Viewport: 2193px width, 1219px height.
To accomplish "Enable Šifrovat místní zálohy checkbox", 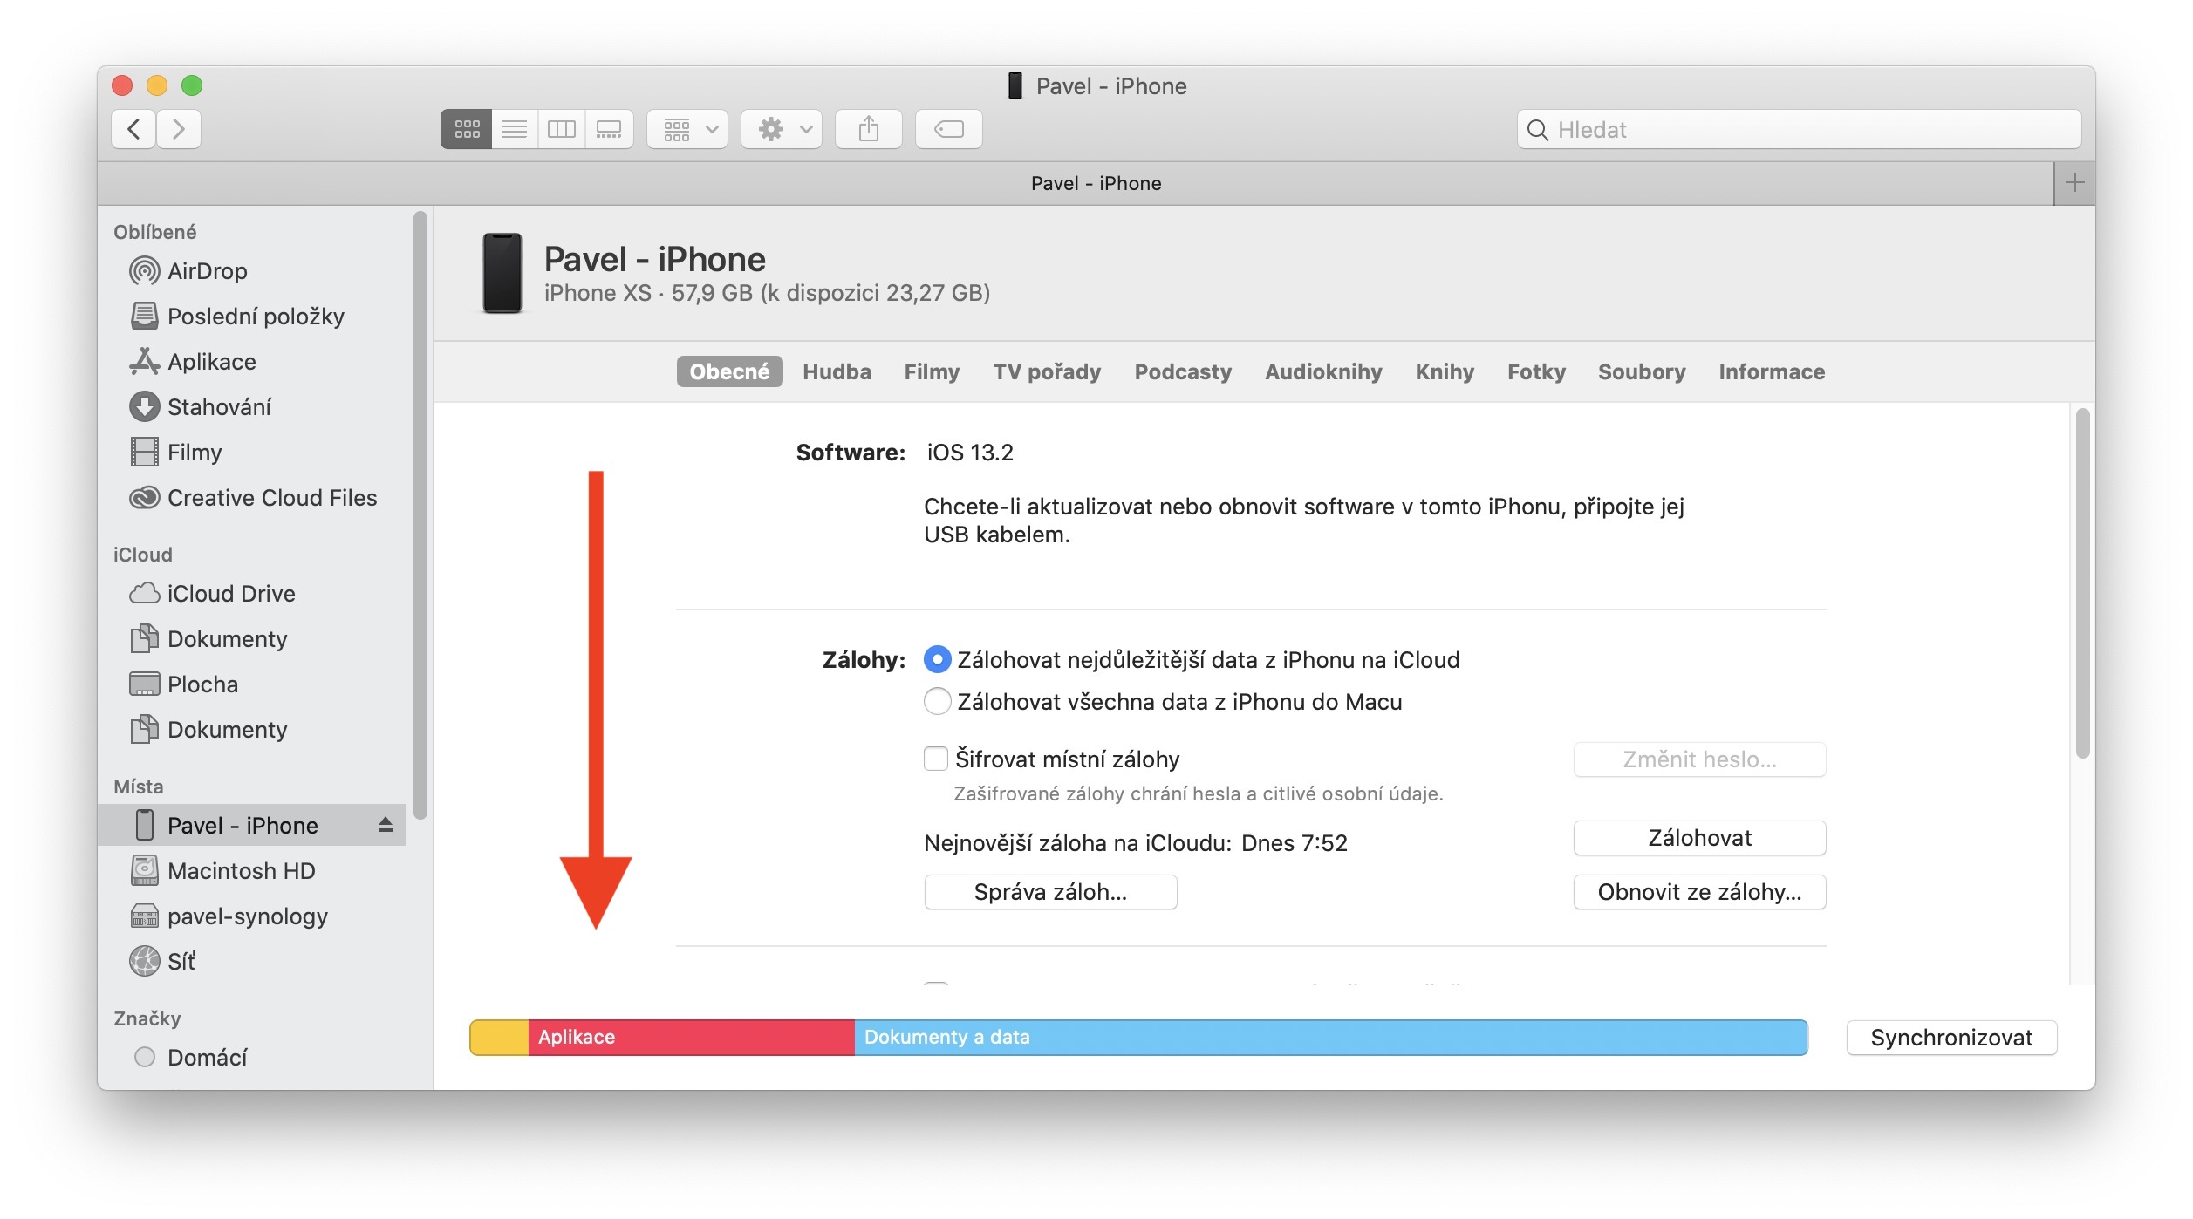I will click(x=936, y=759).
